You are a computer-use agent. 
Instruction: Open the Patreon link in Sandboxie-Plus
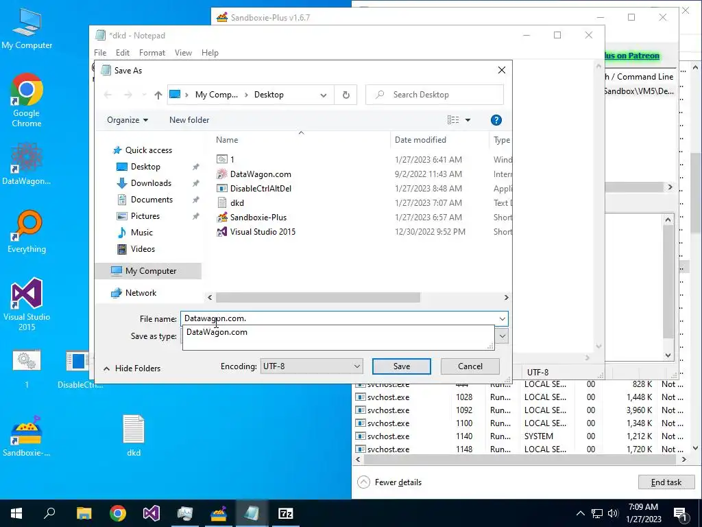pyautogui.click(x=631, y=56)
